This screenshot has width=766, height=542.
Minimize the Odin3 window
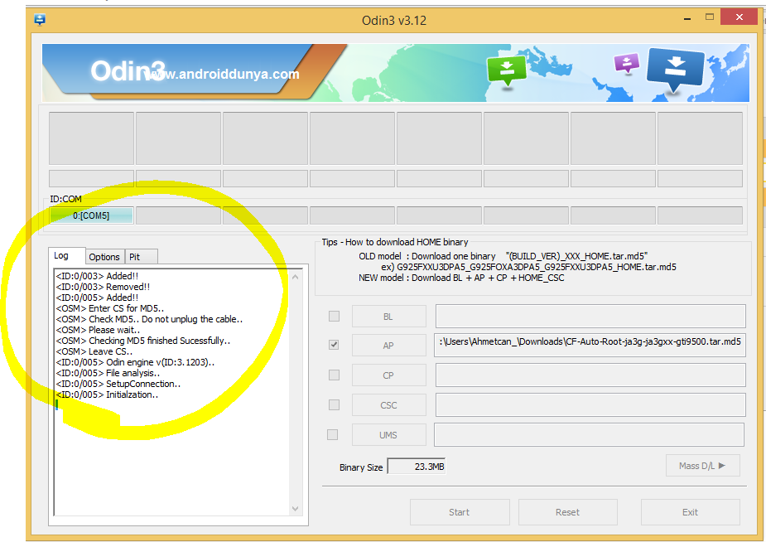point(687,18)
